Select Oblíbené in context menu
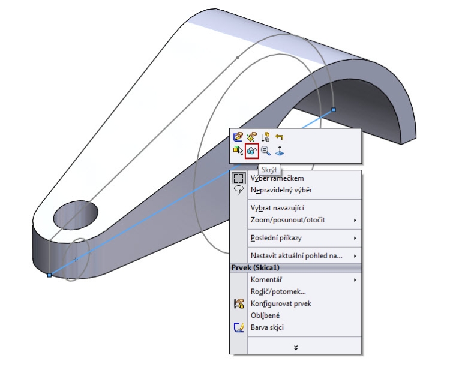The height and width of the screenshot is (370, 450). [x=296, y=315]
